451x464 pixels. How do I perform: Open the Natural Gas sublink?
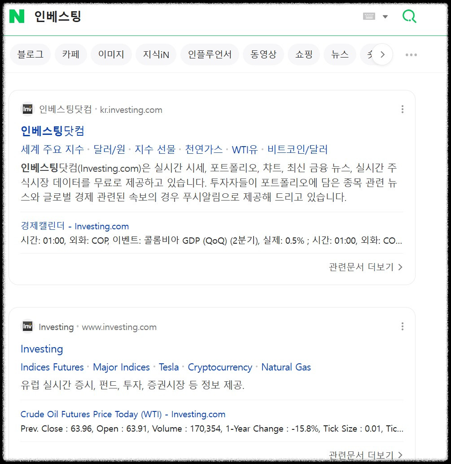click(286, 367)
